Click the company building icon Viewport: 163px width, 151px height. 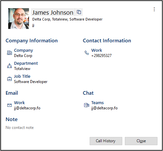coord(9,53)
